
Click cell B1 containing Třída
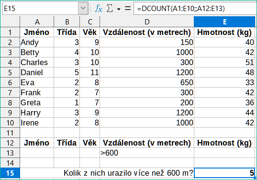coord(67,32)
